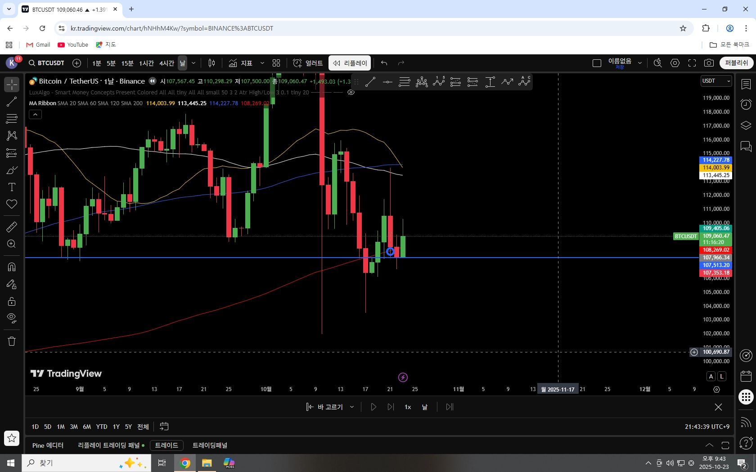Open the Fibonacci retracement tools
The height and width of the screenshot is (472, 756).
coord(12,119)
